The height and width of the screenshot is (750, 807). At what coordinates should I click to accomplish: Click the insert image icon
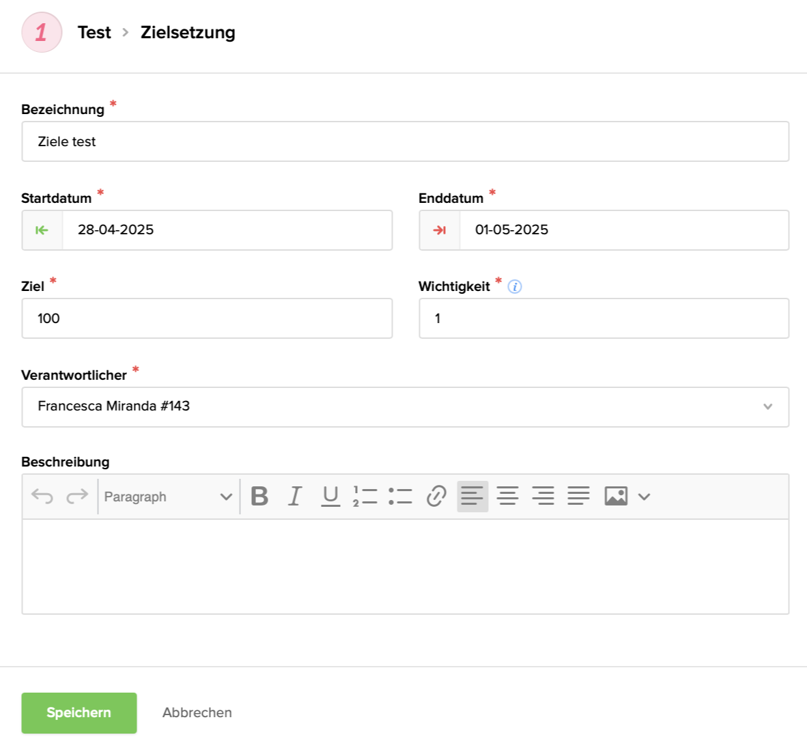pyautogui.click(x=616, y=497)
